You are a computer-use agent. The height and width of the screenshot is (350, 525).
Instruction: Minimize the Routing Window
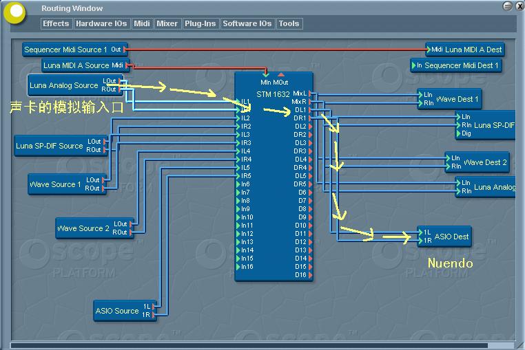click(x=508, y=6)
